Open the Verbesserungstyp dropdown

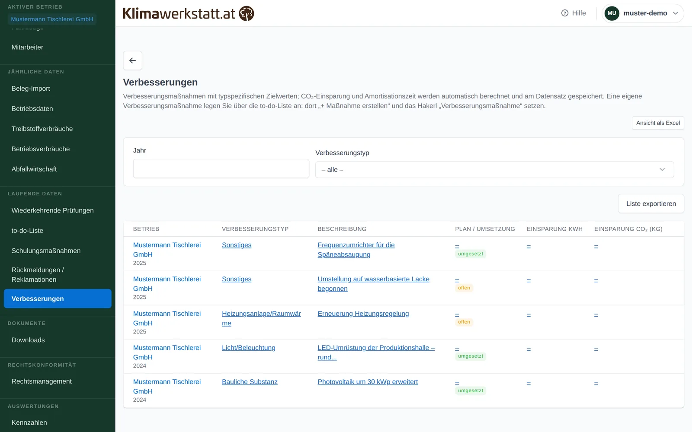pyautogui.click(x=494, y=170)
